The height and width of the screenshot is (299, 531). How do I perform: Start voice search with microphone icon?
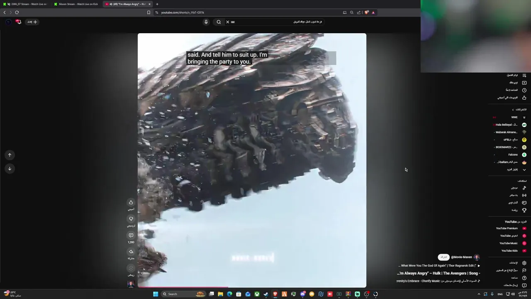tap(206, 22)
